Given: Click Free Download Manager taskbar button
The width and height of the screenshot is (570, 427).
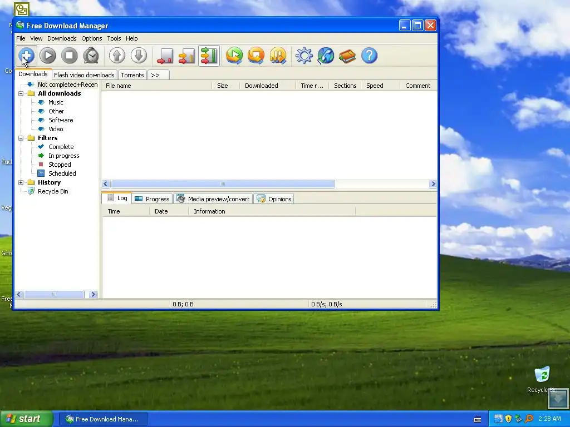Looking at the screenshot, I should [103, 419].
